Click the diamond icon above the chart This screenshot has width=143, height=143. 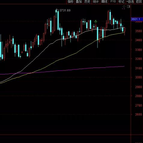(124, 7)
